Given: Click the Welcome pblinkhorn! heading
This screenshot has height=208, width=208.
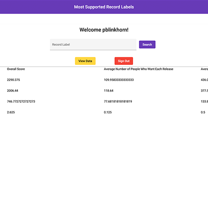Looking at the screenshot, I should [104, 30].
